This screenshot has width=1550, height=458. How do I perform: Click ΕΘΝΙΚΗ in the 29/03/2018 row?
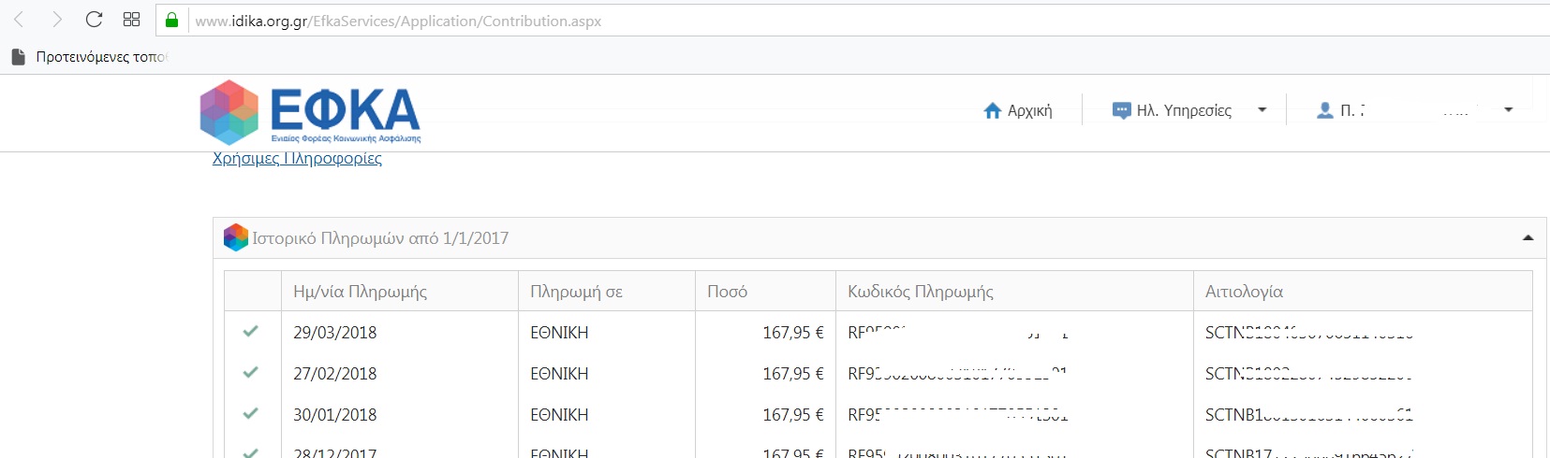pos(559,333)
